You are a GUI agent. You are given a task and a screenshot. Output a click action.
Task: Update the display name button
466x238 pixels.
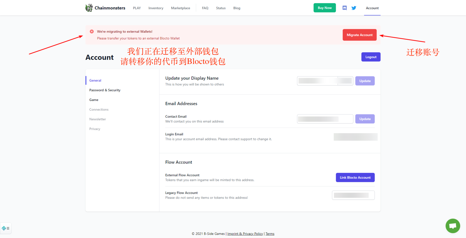365,81
